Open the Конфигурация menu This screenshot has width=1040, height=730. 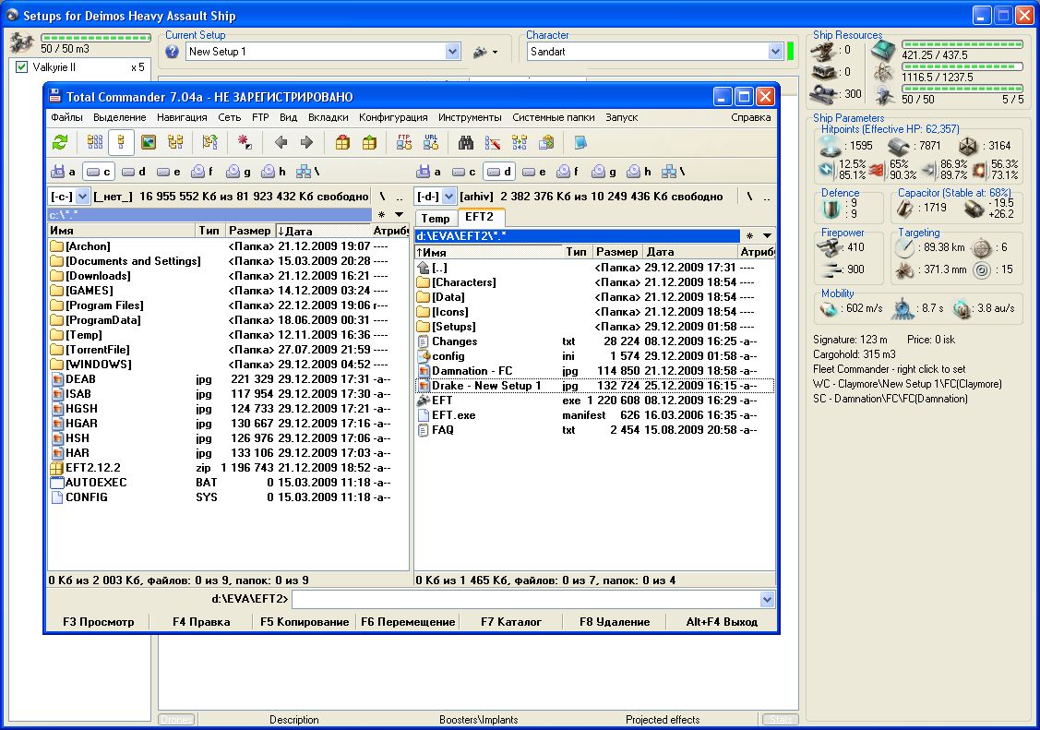(x=393, y=117)
